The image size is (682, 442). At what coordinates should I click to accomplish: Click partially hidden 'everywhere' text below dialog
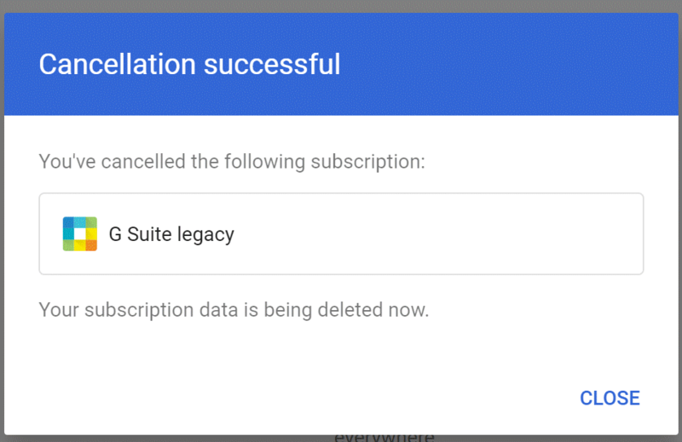point(384,437)
